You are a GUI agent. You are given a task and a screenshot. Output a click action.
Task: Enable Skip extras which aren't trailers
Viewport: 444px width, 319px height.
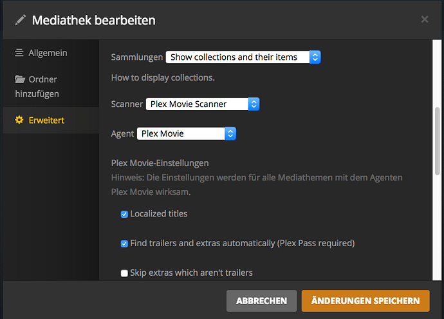[x=124, y=273]
